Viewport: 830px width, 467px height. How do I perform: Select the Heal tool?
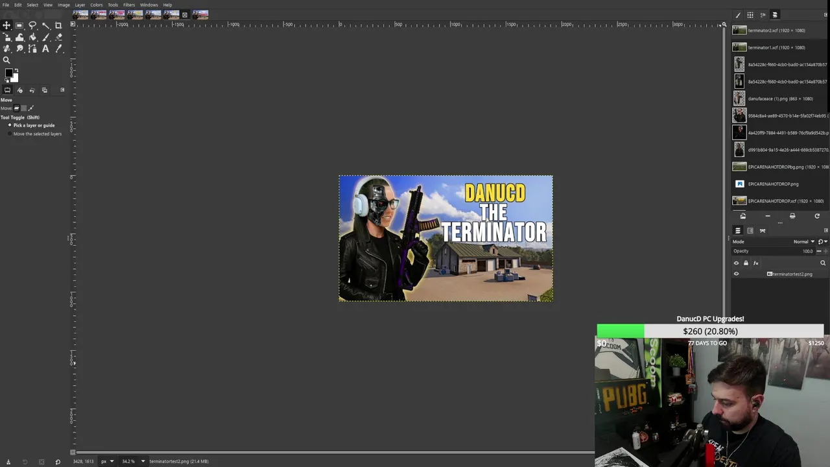6,49
